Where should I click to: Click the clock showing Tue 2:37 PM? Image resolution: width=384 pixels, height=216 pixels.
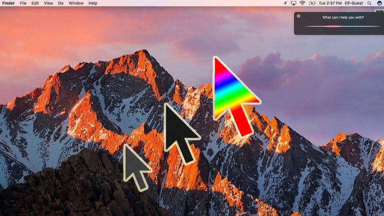[x=330, y=3]
